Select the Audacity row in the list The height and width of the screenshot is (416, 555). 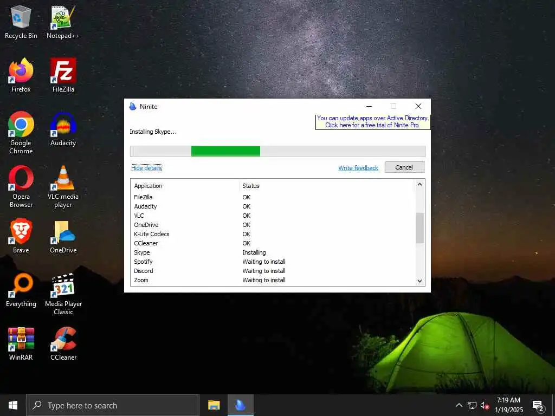(273, 206)
